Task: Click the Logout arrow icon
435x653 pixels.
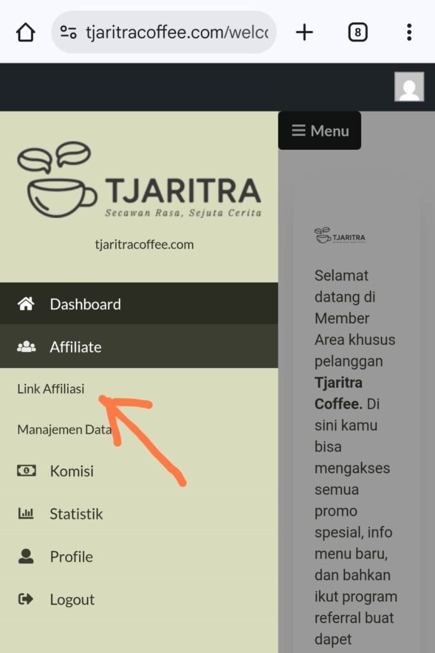Action: 26,599
